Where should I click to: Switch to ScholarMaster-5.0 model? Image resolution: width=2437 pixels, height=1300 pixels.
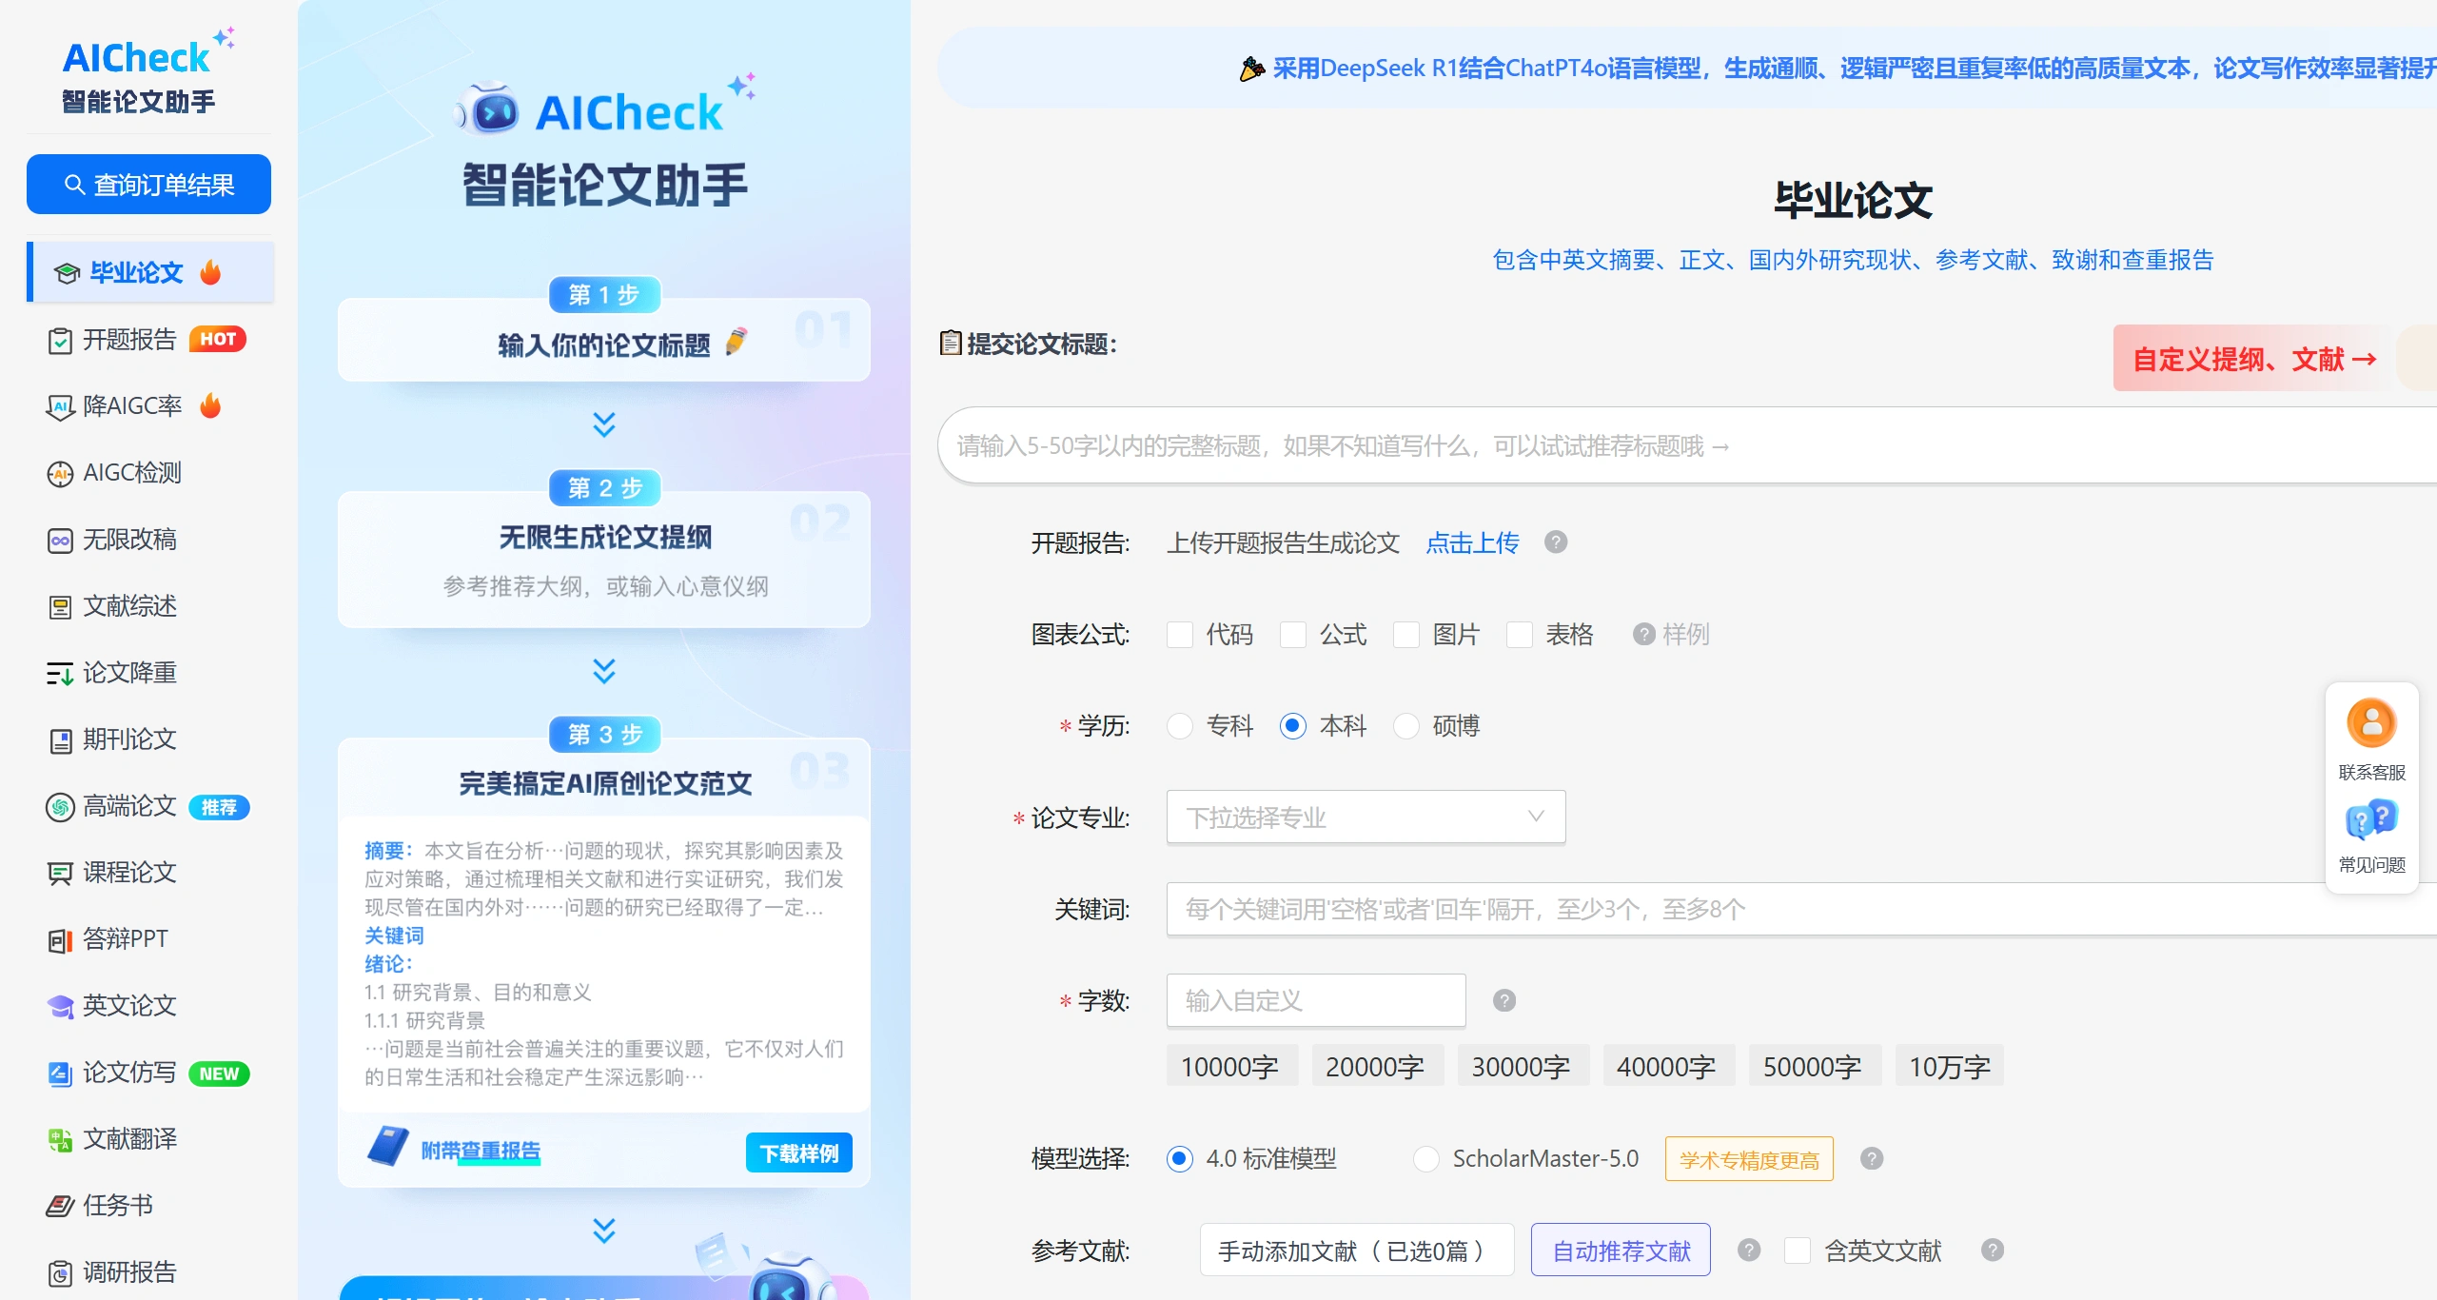click(x=1426, y=1158)
